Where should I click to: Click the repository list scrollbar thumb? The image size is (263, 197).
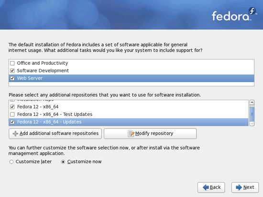point(252,114)
